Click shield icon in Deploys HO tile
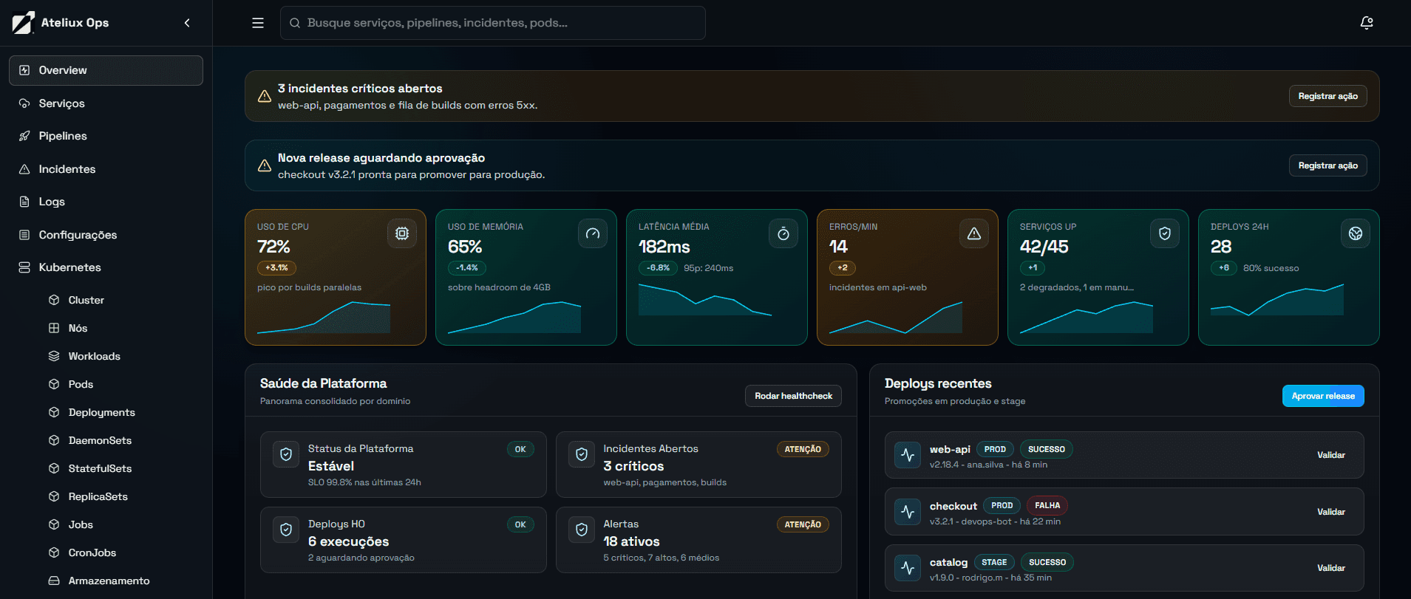Viewport: 1411px width, 599px height. tap(286, 530)
